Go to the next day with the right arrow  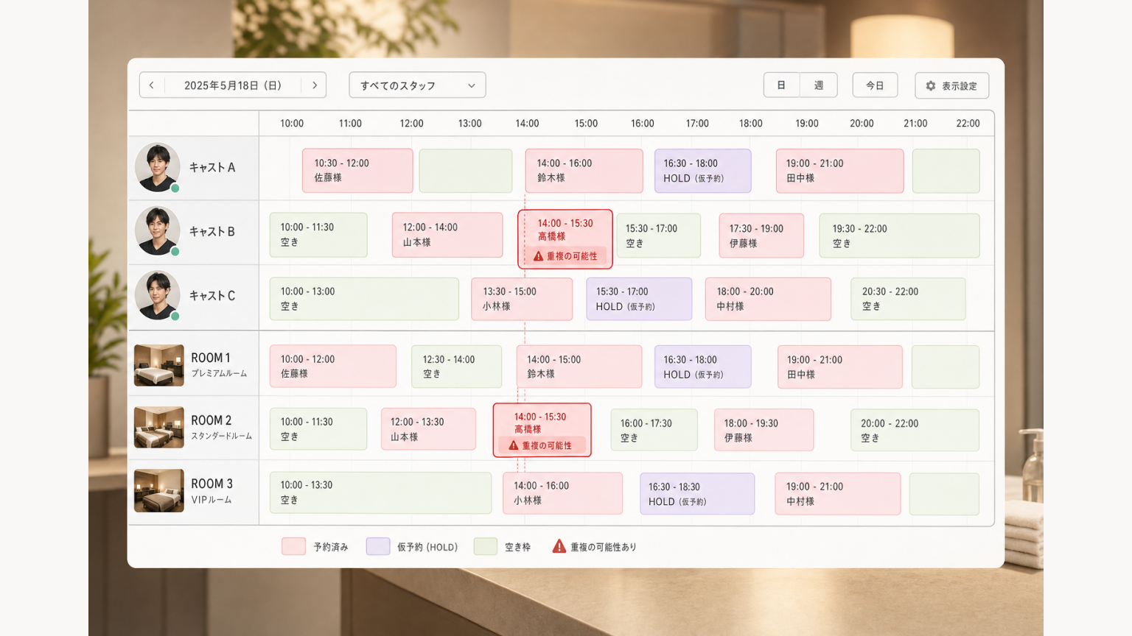[x=315, y=85]
